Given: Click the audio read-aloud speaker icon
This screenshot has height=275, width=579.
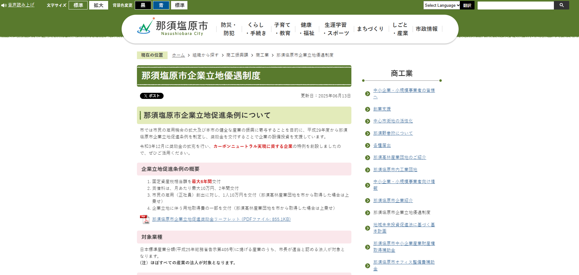Looking at the screenshot, I should click(4, 5).
